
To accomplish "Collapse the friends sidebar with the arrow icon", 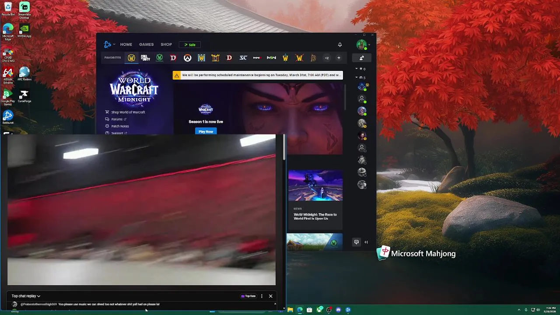I will [x=366, y=242].
